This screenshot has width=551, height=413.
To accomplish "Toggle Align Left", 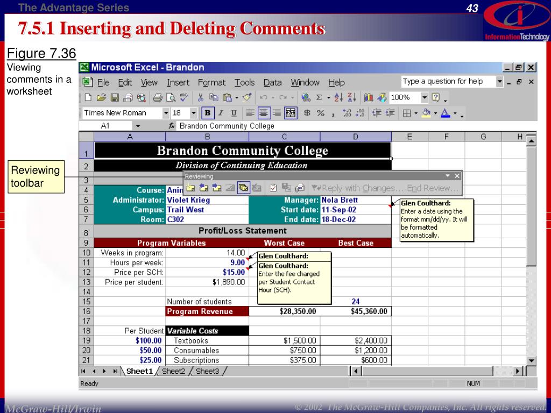I will tap(250, 113).
